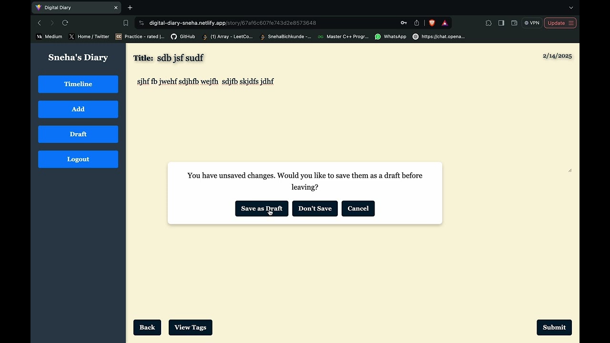Screen dimensions: 610x343
Task: Reload the current page
Action: coord(65,23)
